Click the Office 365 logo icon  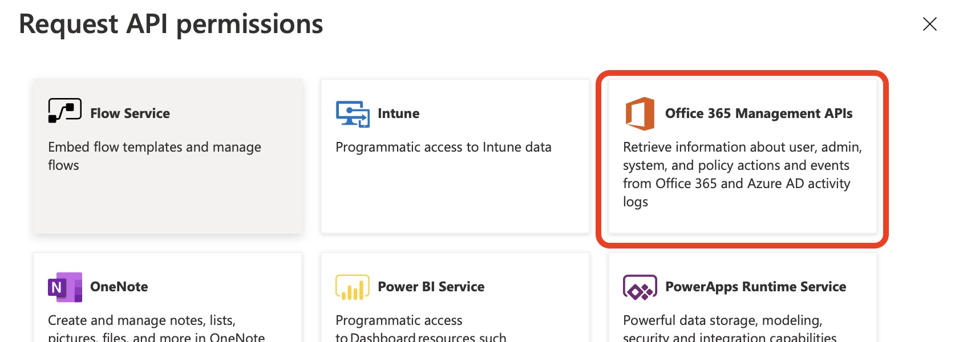(x=640, y=113)
